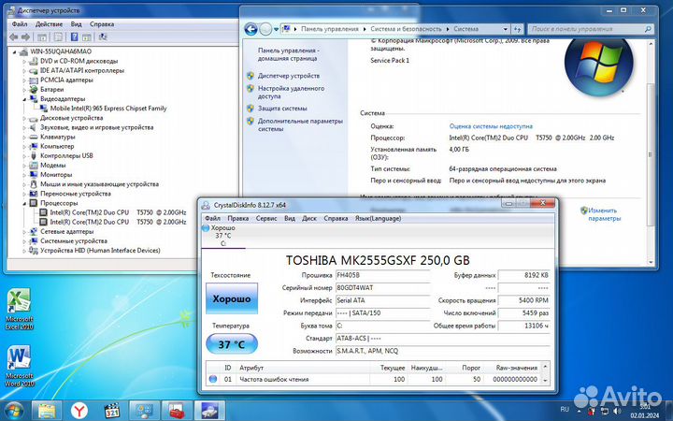Image resolution: width=673 pixels, height=421 pixels.
Task: Switch to the Control Panel taskbar button
Action: coord(145,411)
